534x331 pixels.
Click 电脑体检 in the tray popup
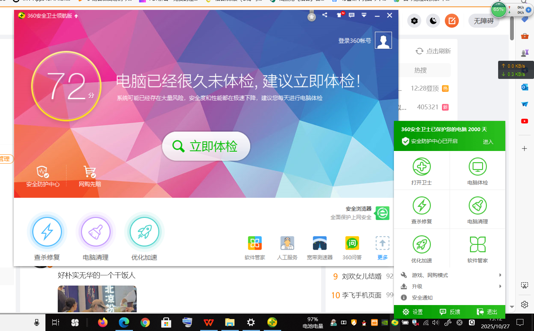(x=478, y=171)
